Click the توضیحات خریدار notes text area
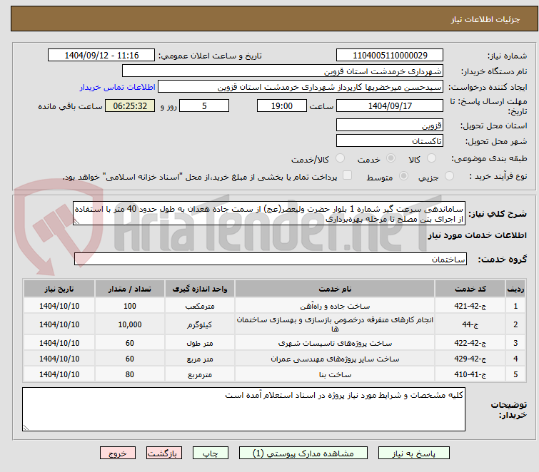 pyautogui.click(x=243, y=409)
